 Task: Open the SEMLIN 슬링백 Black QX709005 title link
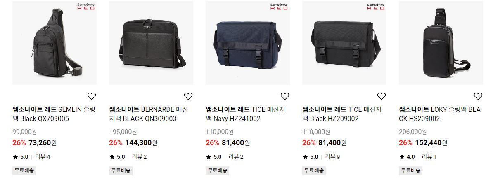coord(54,114)
